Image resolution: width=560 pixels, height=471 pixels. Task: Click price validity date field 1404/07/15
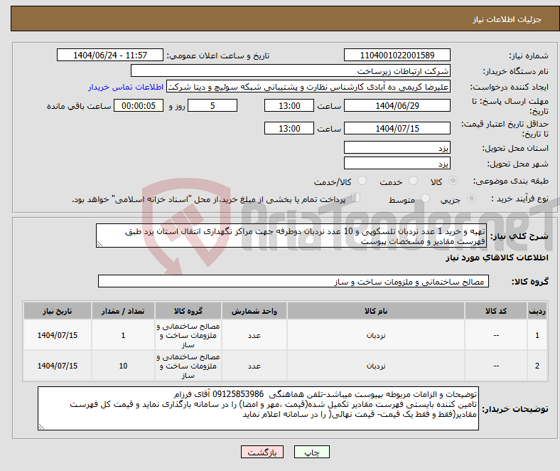tap(397, 128)
